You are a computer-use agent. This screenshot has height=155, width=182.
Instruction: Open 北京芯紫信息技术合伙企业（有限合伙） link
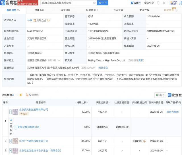(x=40, y=150)
